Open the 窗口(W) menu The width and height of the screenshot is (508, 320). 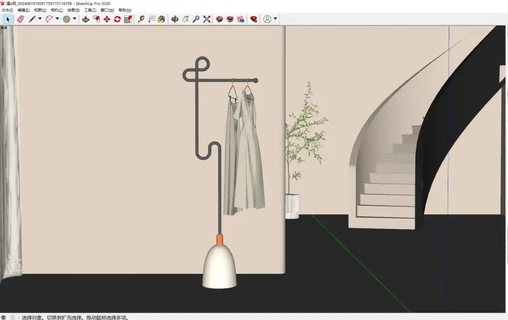tap(107, 10)
